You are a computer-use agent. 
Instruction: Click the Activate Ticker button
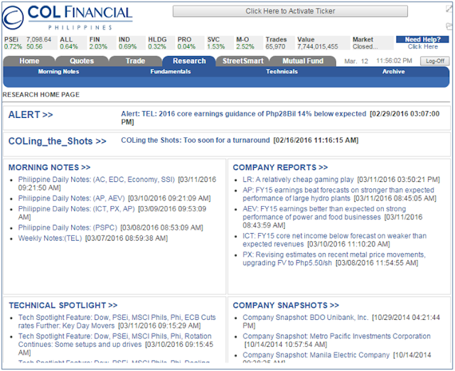tap(290, 11)
